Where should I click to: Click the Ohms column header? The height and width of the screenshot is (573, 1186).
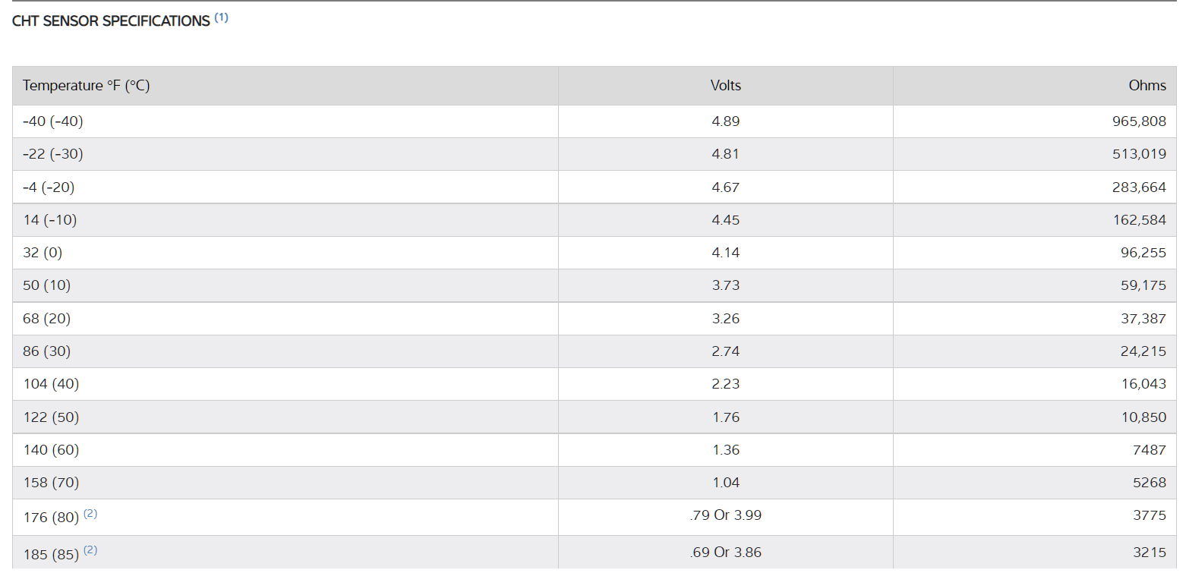coord(1147,86)
